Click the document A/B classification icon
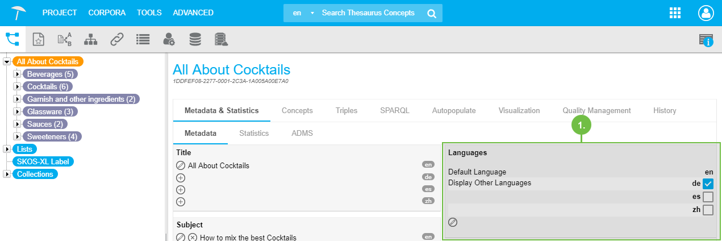Viewport: 722px width, 241px height. click(x=65, y=39)
